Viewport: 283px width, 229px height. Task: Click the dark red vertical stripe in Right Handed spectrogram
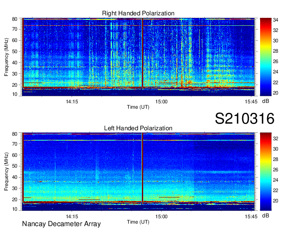click(142, 54)
